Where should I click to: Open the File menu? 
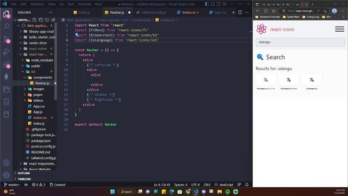pos(14,4)
